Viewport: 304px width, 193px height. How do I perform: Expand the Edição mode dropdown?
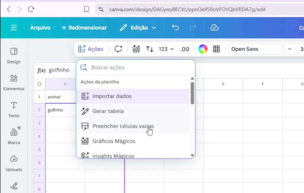(138, 28)
